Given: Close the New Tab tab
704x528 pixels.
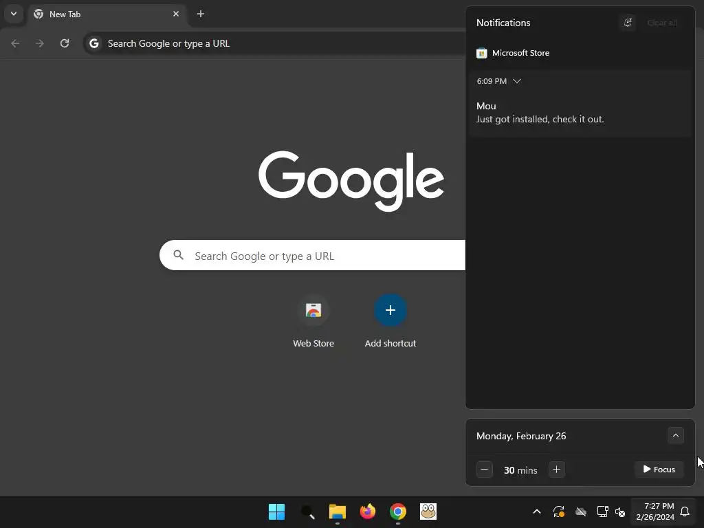Looking at the screenshot, I should pyautogui.click(x=176, y=14).
